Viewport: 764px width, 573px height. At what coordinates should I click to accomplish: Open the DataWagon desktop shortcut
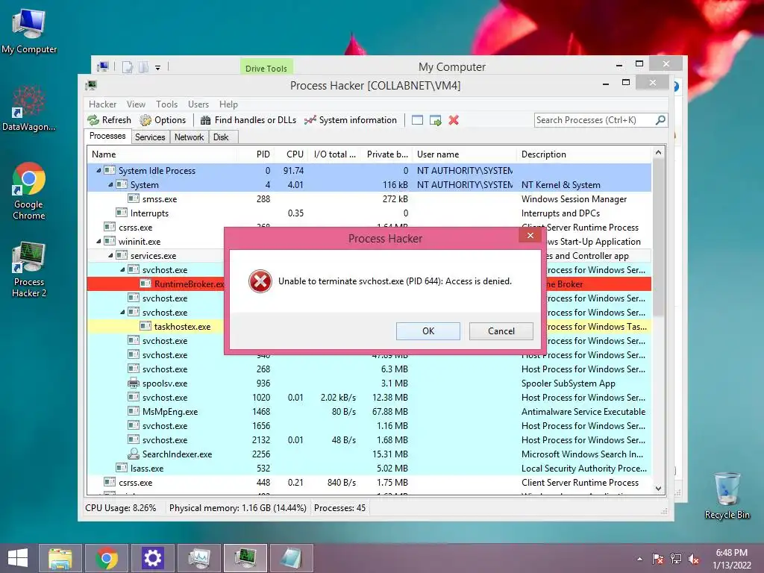tap(29, 108)
